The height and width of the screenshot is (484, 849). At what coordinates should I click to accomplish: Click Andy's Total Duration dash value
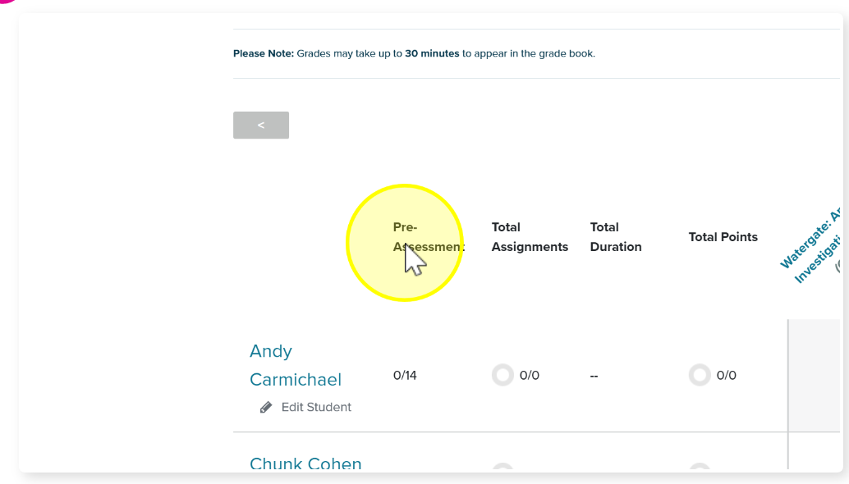click(594, 376)
